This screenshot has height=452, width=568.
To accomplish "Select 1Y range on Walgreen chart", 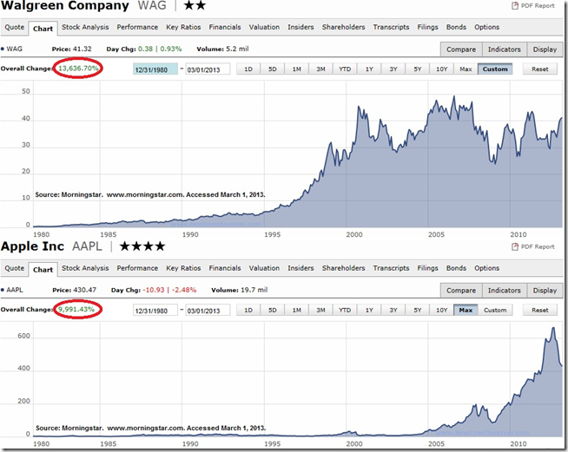I will tap(369, 69).
